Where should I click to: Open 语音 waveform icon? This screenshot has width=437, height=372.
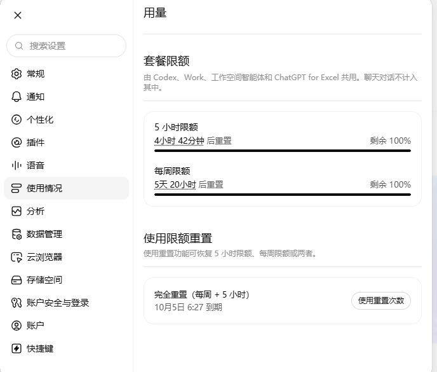[x=17, y=165]
